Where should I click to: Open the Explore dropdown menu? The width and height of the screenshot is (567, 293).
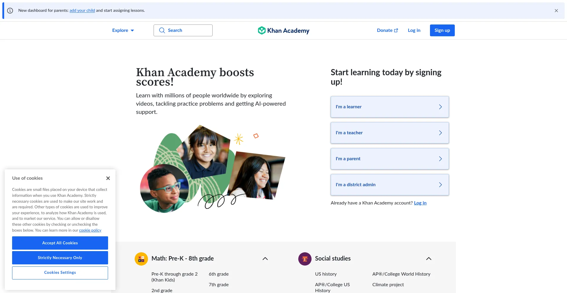click(x=123, y=30)
